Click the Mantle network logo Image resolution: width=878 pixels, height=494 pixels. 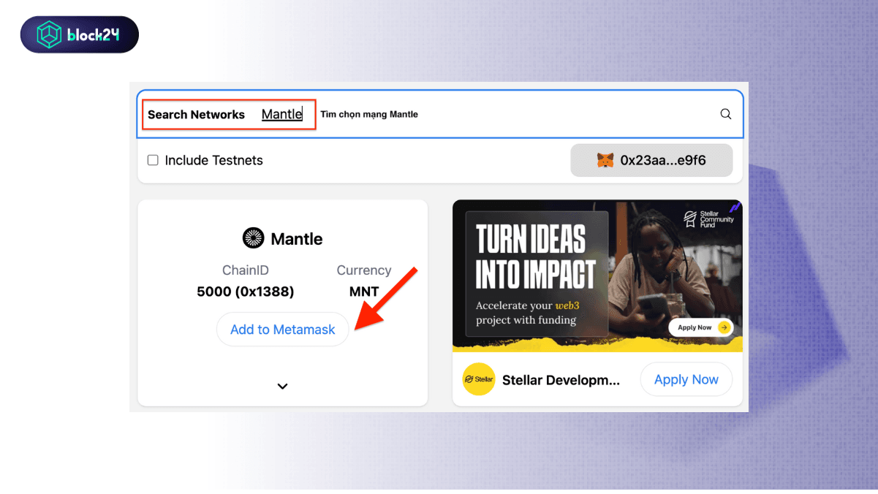coord(254,238)
